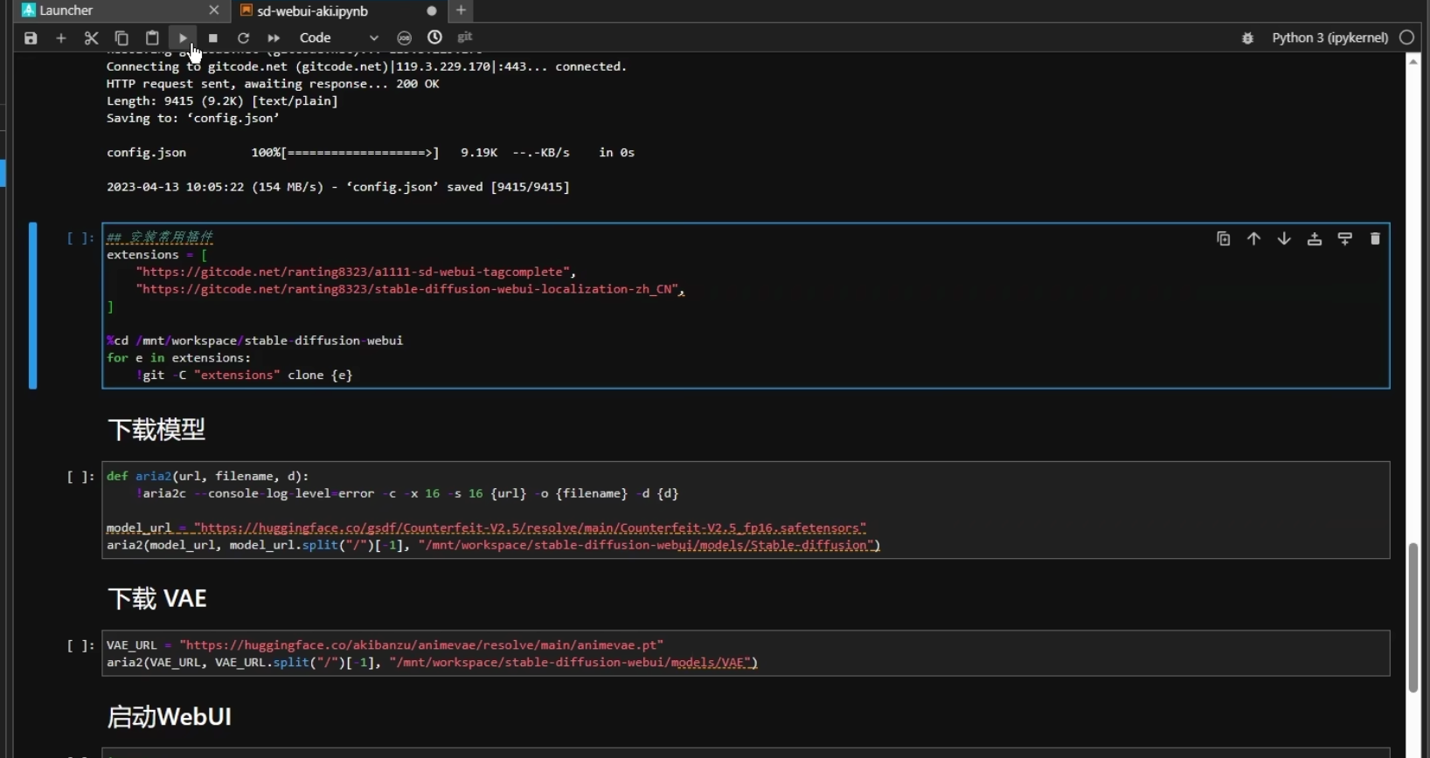Click the git clone command line
1430x758 pixels.
click(x=244, y=375)
